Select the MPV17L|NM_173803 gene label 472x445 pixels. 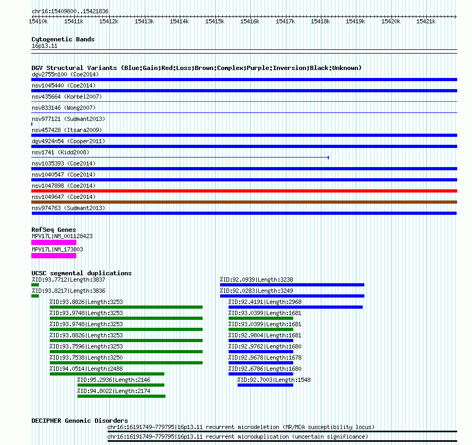coord(57,249)
